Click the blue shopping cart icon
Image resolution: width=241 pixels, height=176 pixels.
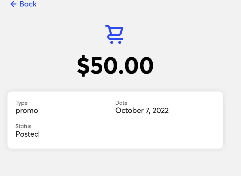click(x=115, y=34)
